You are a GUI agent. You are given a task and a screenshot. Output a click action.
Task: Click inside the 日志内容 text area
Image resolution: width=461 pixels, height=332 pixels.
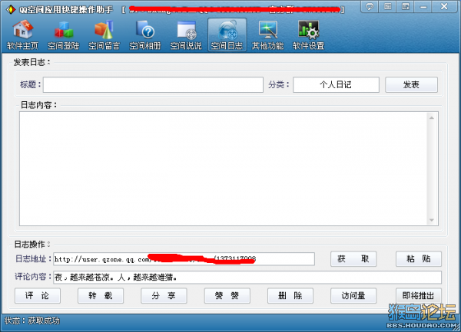pyautogui.click(x=224, y=169)
